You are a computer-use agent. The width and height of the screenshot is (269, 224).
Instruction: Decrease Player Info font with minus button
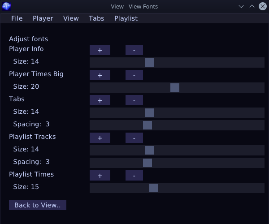(134, 50)
